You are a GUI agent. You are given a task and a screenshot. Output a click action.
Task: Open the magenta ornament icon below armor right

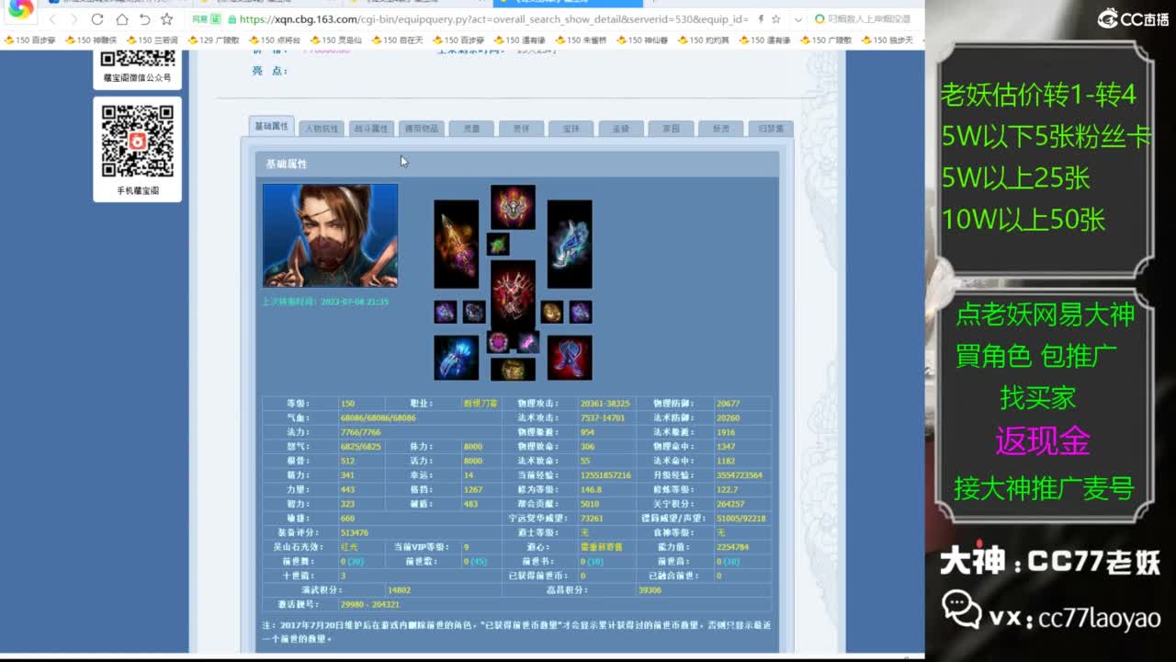[527, 343]
